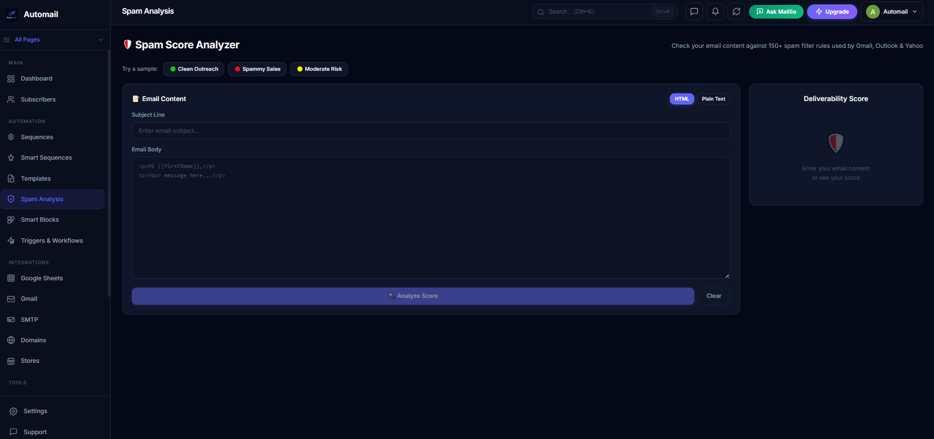Click the Stores shop icon
Image resolution: width=934 pixels, height=439 pixels.
pos(11,361)
